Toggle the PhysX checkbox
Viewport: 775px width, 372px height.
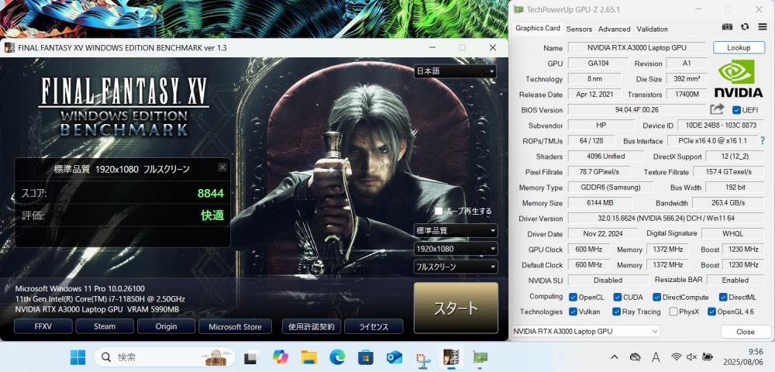(673, 312)
